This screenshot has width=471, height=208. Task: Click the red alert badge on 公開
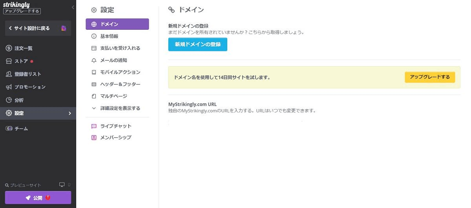48,197
